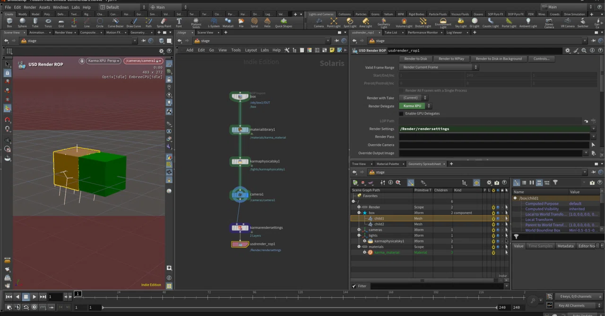The image size is (605, 316).
Task: Add an Ambient Light from the shelf
Action: 528,22
